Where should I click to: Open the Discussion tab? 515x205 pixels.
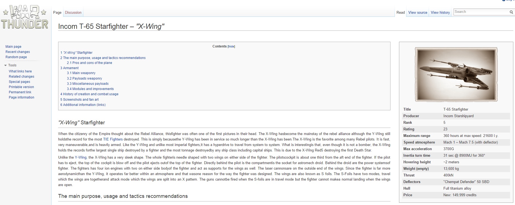click(73, 12)
